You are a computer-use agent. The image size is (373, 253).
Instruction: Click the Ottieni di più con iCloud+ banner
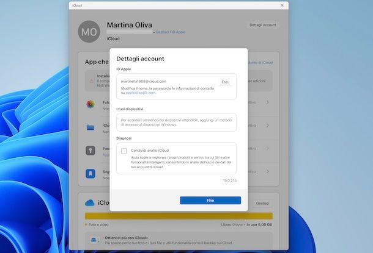179,240
